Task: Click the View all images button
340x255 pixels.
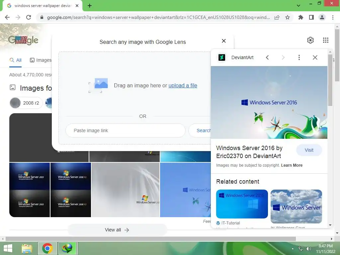Action: 117,230
